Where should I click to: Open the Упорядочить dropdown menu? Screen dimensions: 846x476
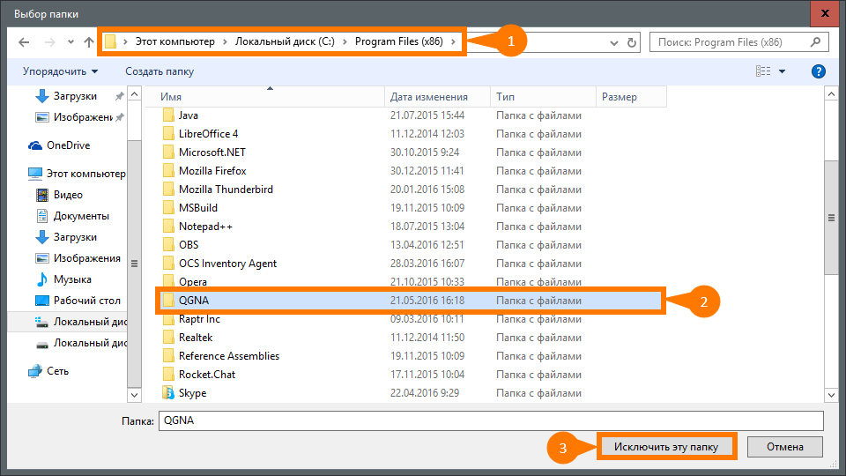pyautogui.click(x=60, y=71)
